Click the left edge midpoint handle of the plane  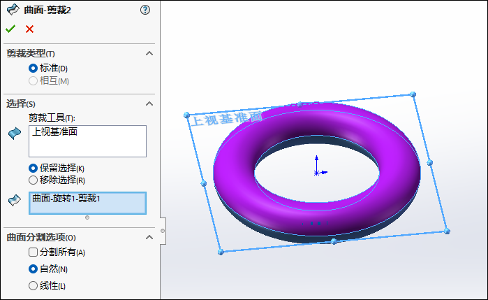click(204, 183)
